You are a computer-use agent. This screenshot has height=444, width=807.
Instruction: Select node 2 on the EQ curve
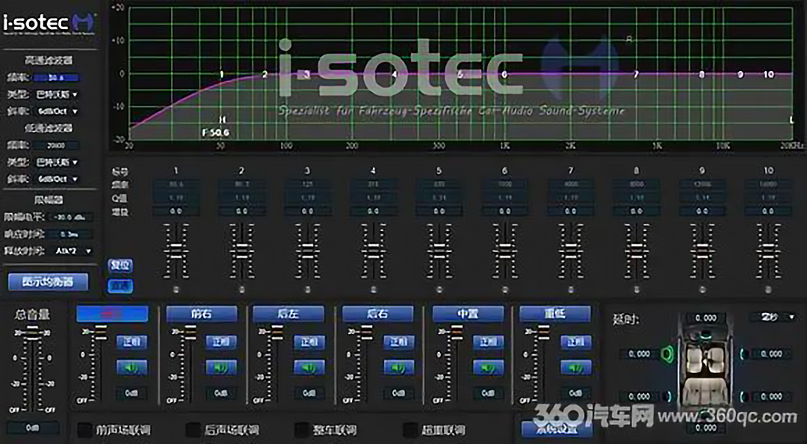click(x=265, y=75)
